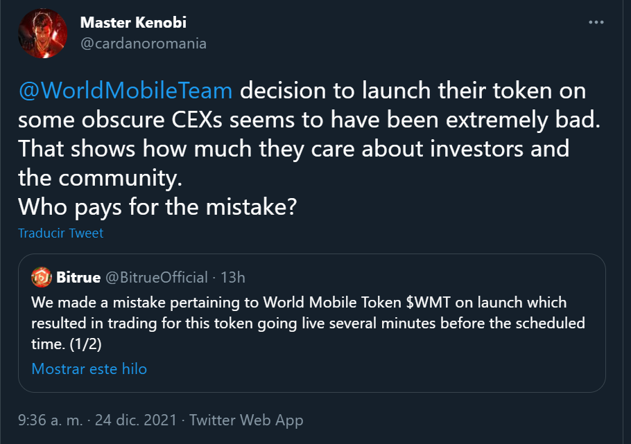This screenshot has width=631, height=444.
Task: Open the @WorldMobileTeam mention
Action: (x=126, y=90)
